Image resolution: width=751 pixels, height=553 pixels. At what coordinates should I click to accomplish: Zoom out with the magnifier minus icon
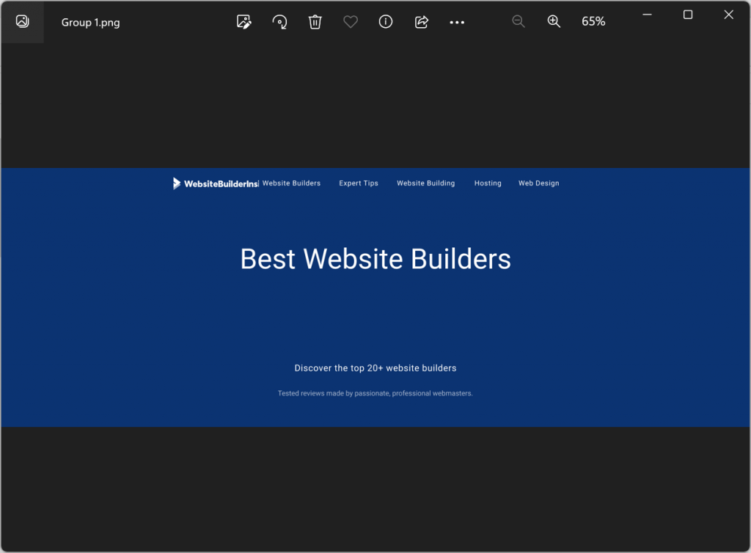pyautogui.click(x=519, y=22)
